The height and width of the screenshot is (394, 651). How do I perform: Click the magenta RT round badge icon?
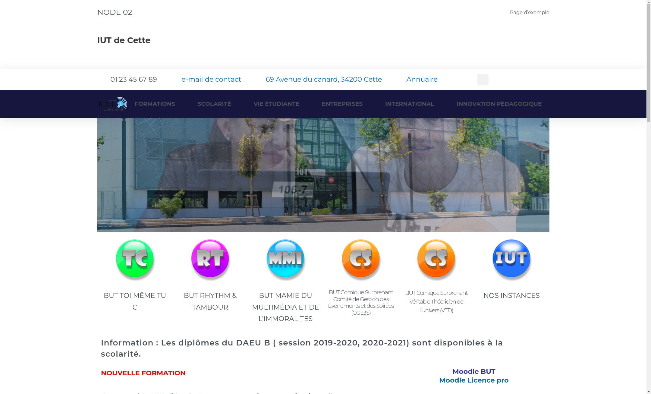210,259
